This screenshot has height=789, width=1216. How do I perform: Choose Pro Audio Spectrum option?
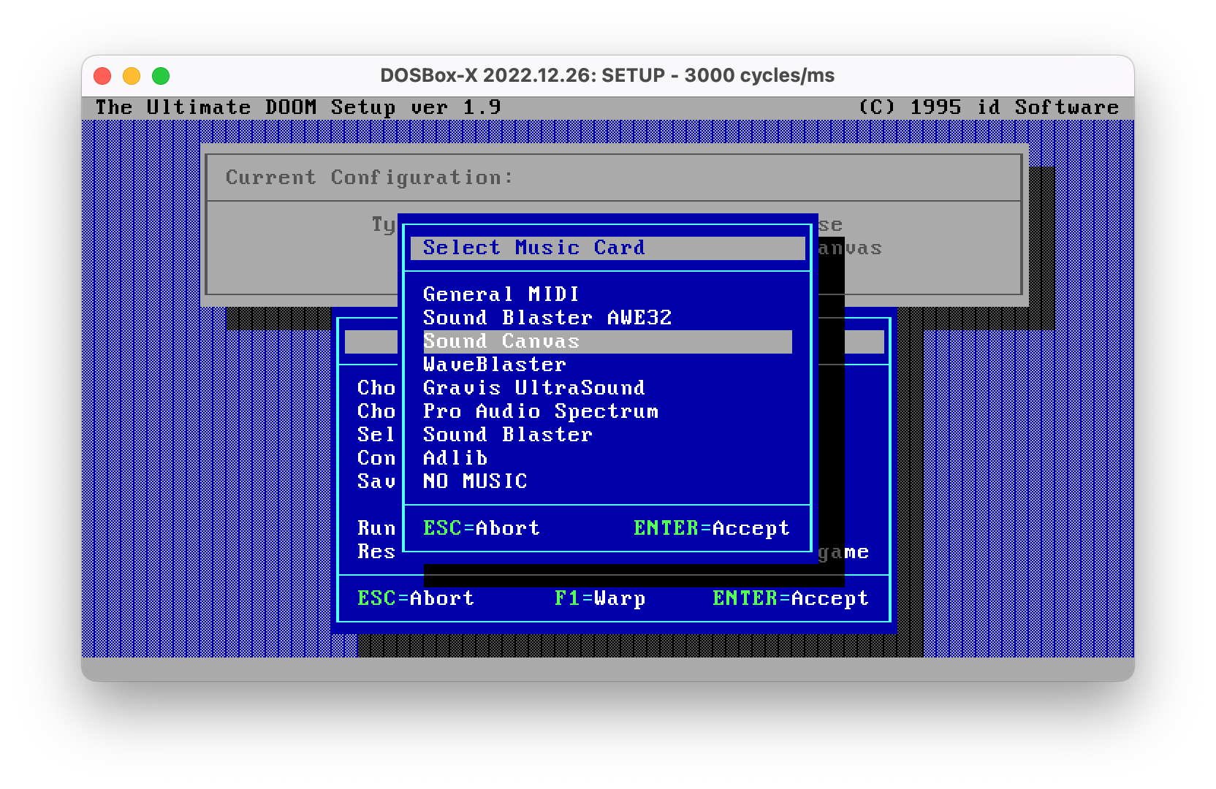(541, 411)
